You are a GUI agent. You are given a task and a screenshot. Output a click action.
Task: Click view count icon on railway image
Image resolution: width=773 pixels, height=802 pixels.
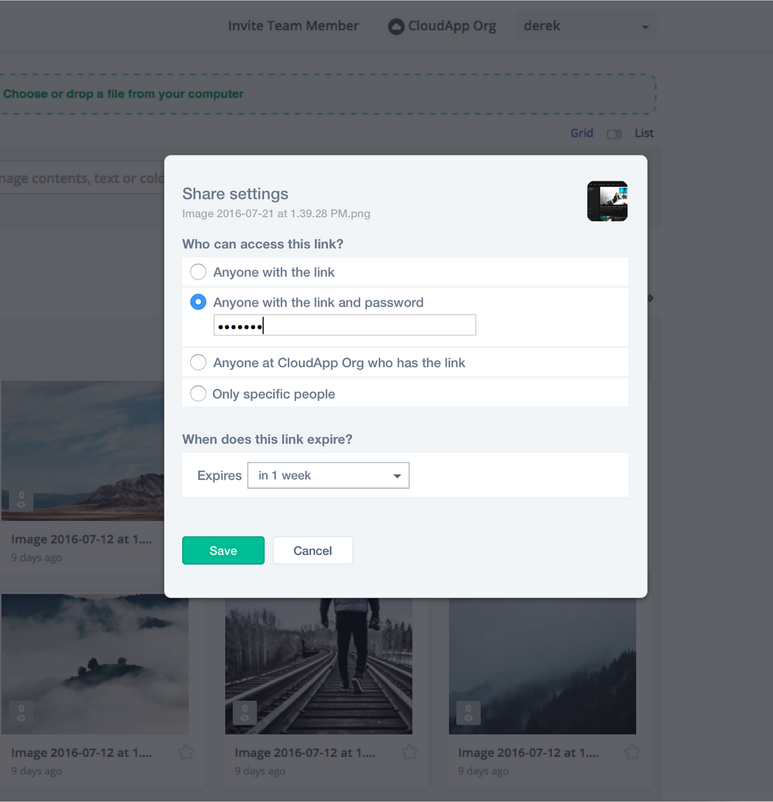pos(245,712)
